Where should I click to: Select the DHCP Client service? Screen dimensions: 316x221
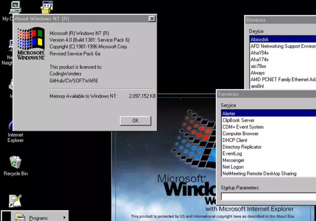click(269, 140)
